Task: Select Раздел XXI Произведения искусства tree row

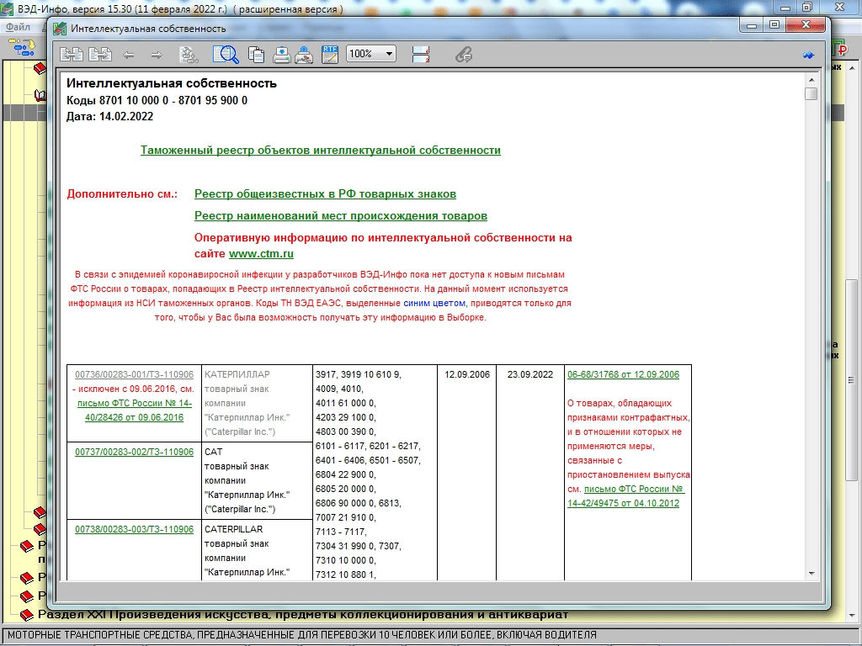Action: click(303, 615)
